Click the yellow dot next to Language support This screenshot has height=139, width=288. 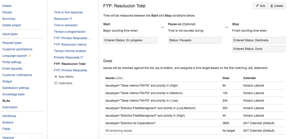pyautogui.click(x=30, y=56)
